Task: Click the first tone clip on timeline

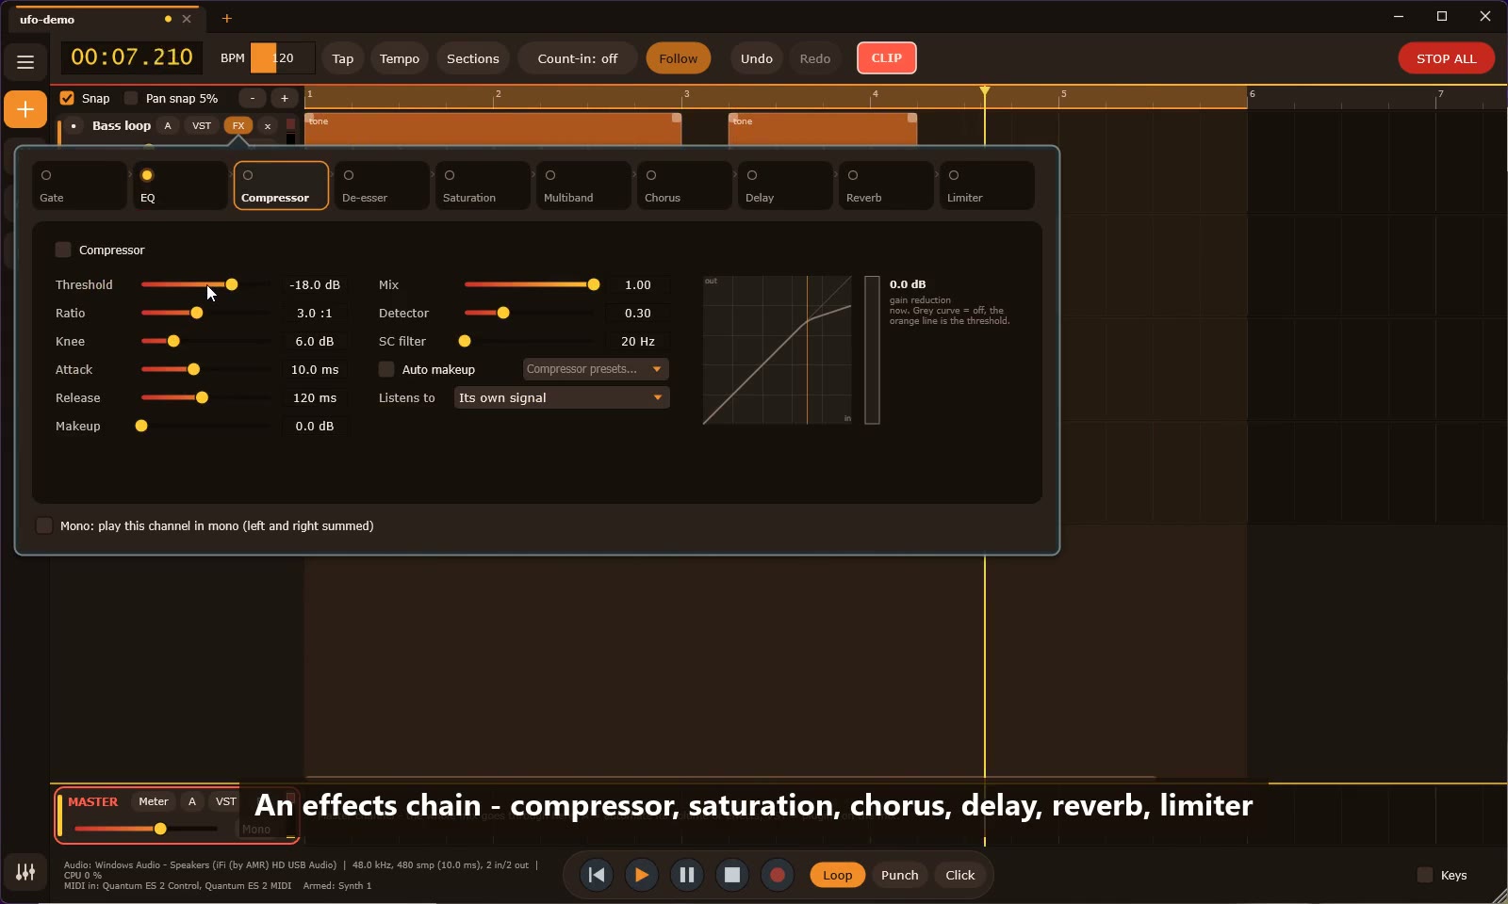Action: coord(493,129)
